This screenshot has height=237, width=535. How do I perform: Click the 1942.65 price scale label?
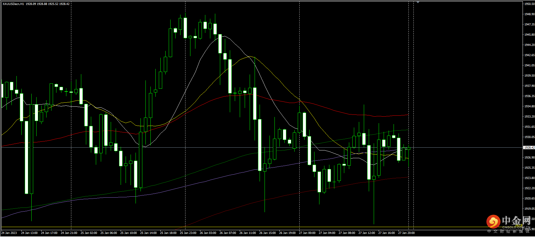point(529,55)
